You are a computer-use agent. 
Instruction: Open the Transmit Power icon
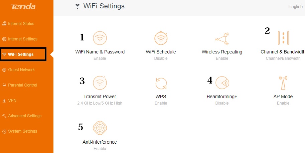[x=100, y=83]
